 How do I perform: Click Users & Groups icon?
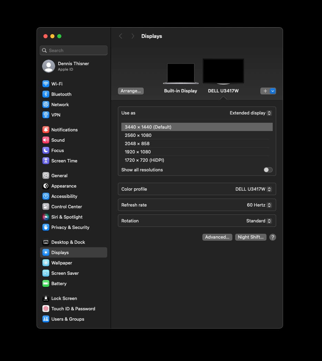tap(46, 319)
